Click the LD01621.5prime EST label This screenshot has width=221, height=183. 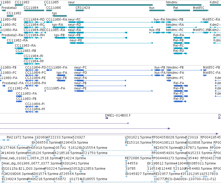coord(138,137)
